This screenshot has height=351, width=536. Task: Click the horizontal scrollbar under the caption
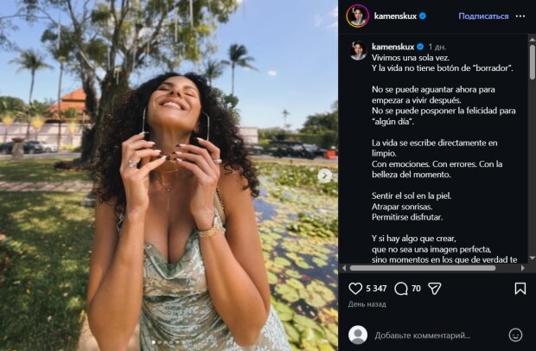(x=432, y=268)
